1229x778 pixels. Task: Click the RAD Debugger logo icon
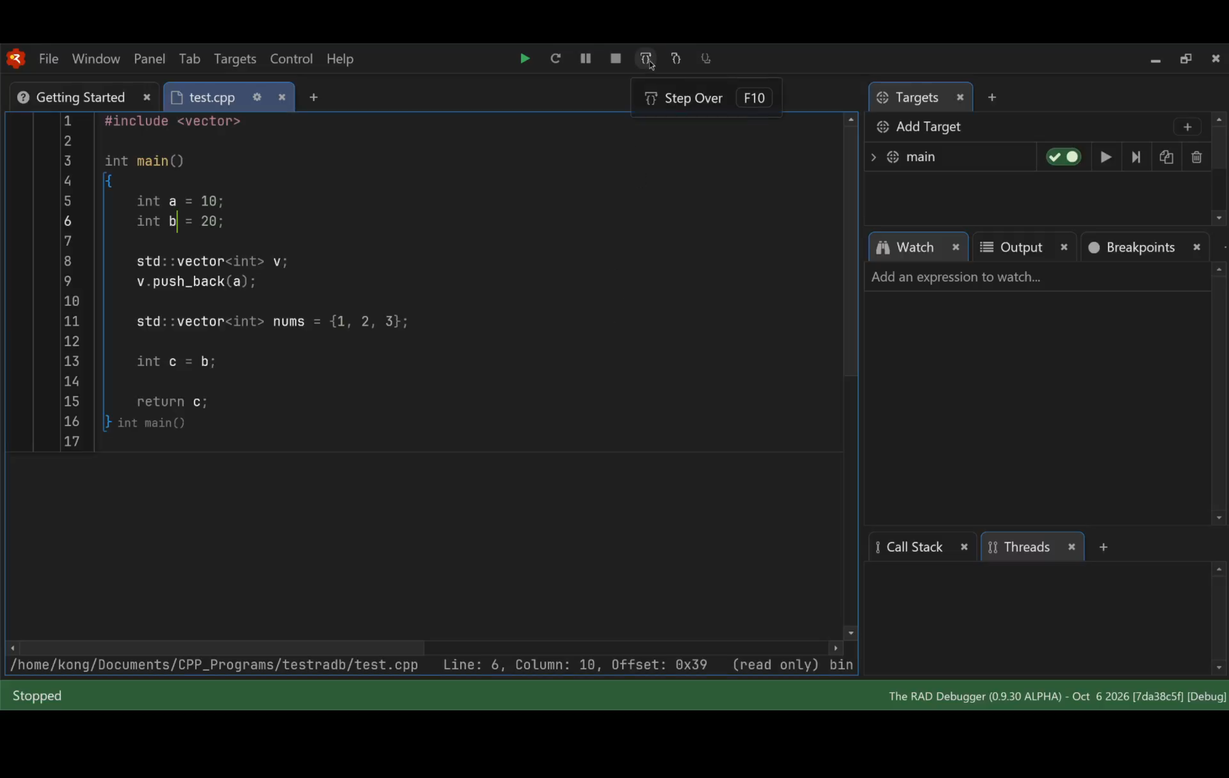(16, 59)
